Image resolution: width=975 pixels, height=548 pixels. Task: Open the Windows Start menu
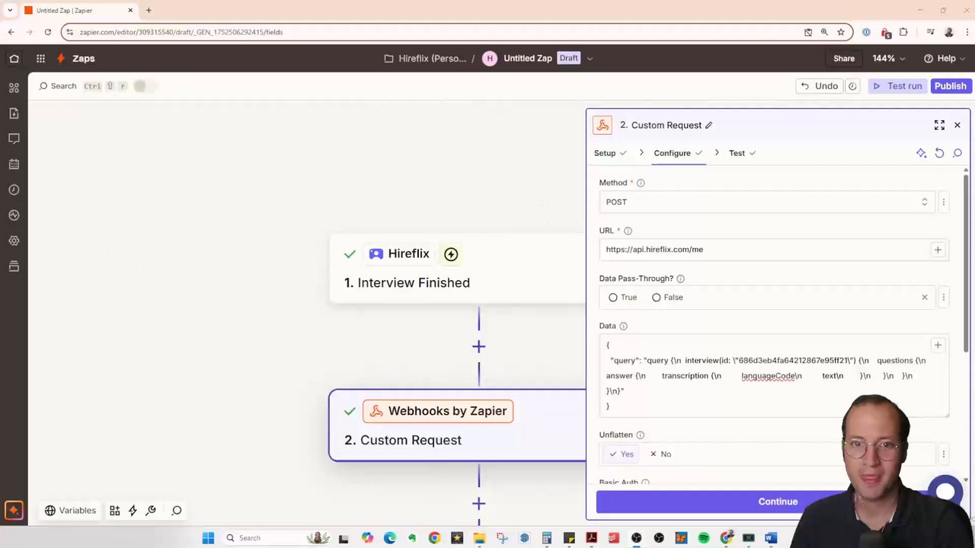click(x=208, y=538)
